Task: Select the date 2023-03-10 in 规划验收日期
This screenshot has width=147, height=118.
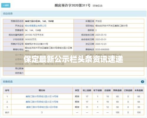Action: (101, 35)
